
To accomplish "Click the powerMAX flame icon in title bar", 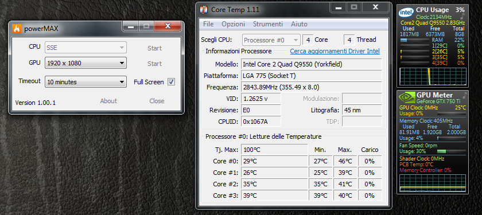I will coord(17,29).
